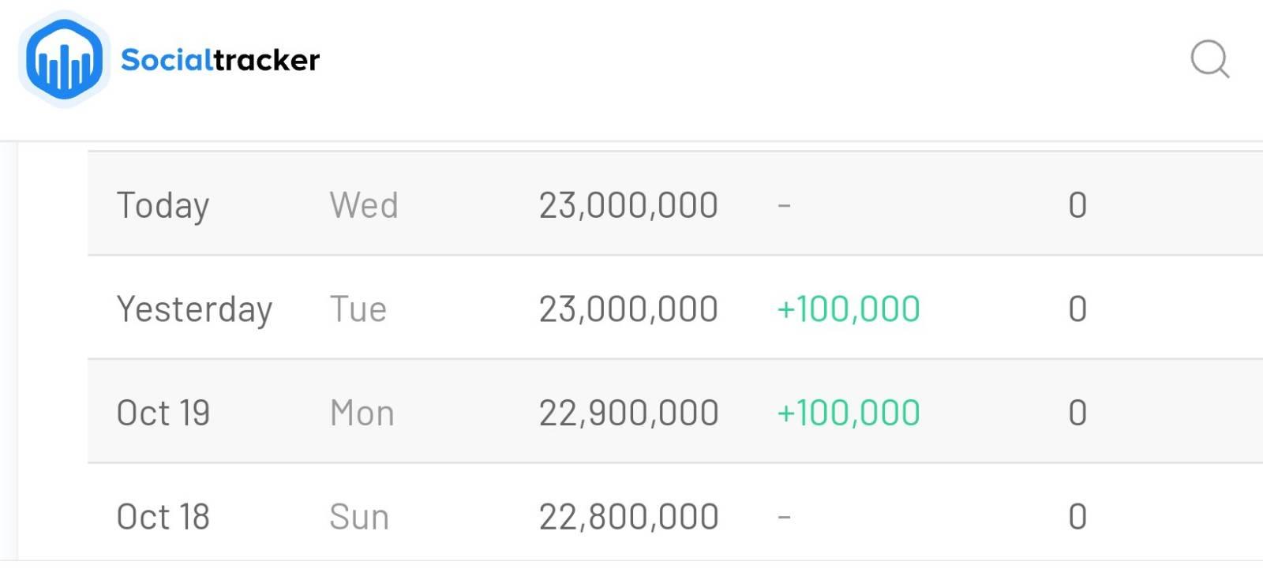The image size is (1263, 580).
Task: Select the Oct 19 date cell
Action: (163, 413)
